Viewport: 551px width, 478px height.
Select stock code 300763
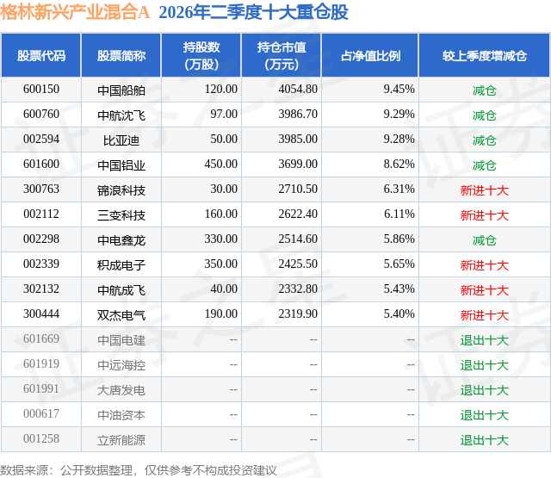(41, 189)
